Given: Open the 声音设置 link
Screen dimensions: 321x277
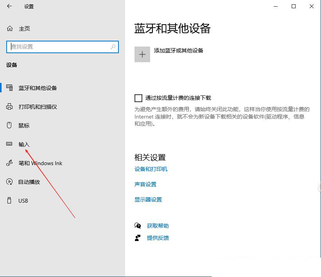Looking at the screenshot, I should pyautogui.click(x=145, y=184).
